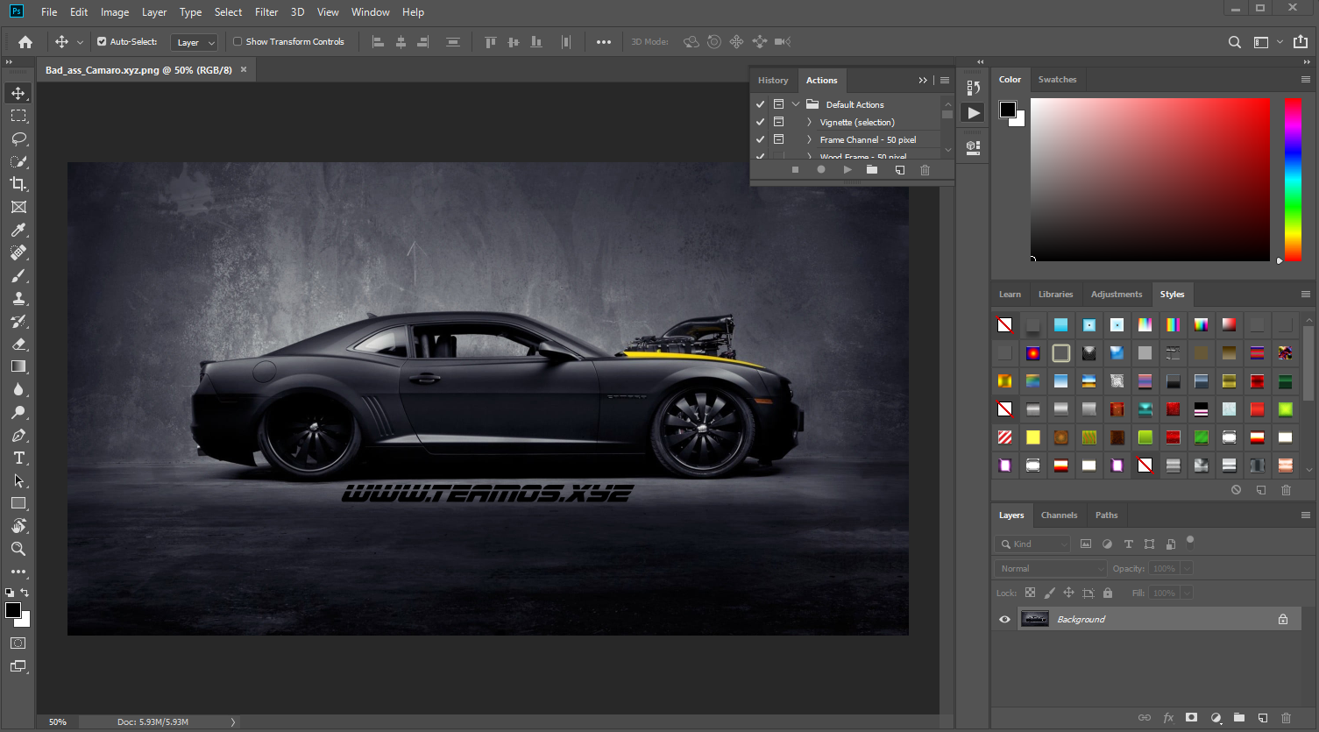Select the Eyedropper tool
This screenshot has width=1319, height=732.
18,230
